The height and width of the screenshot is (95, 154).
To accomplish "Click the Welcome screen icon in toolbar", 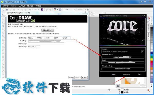I will click(60, 9).
